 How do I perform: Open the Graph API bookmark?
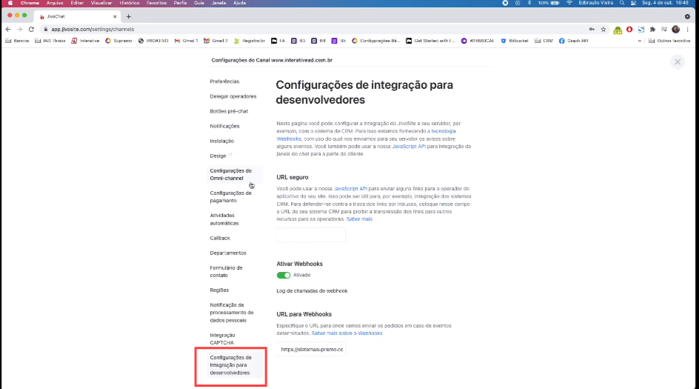pyautogui.click(x=573, y=41)
